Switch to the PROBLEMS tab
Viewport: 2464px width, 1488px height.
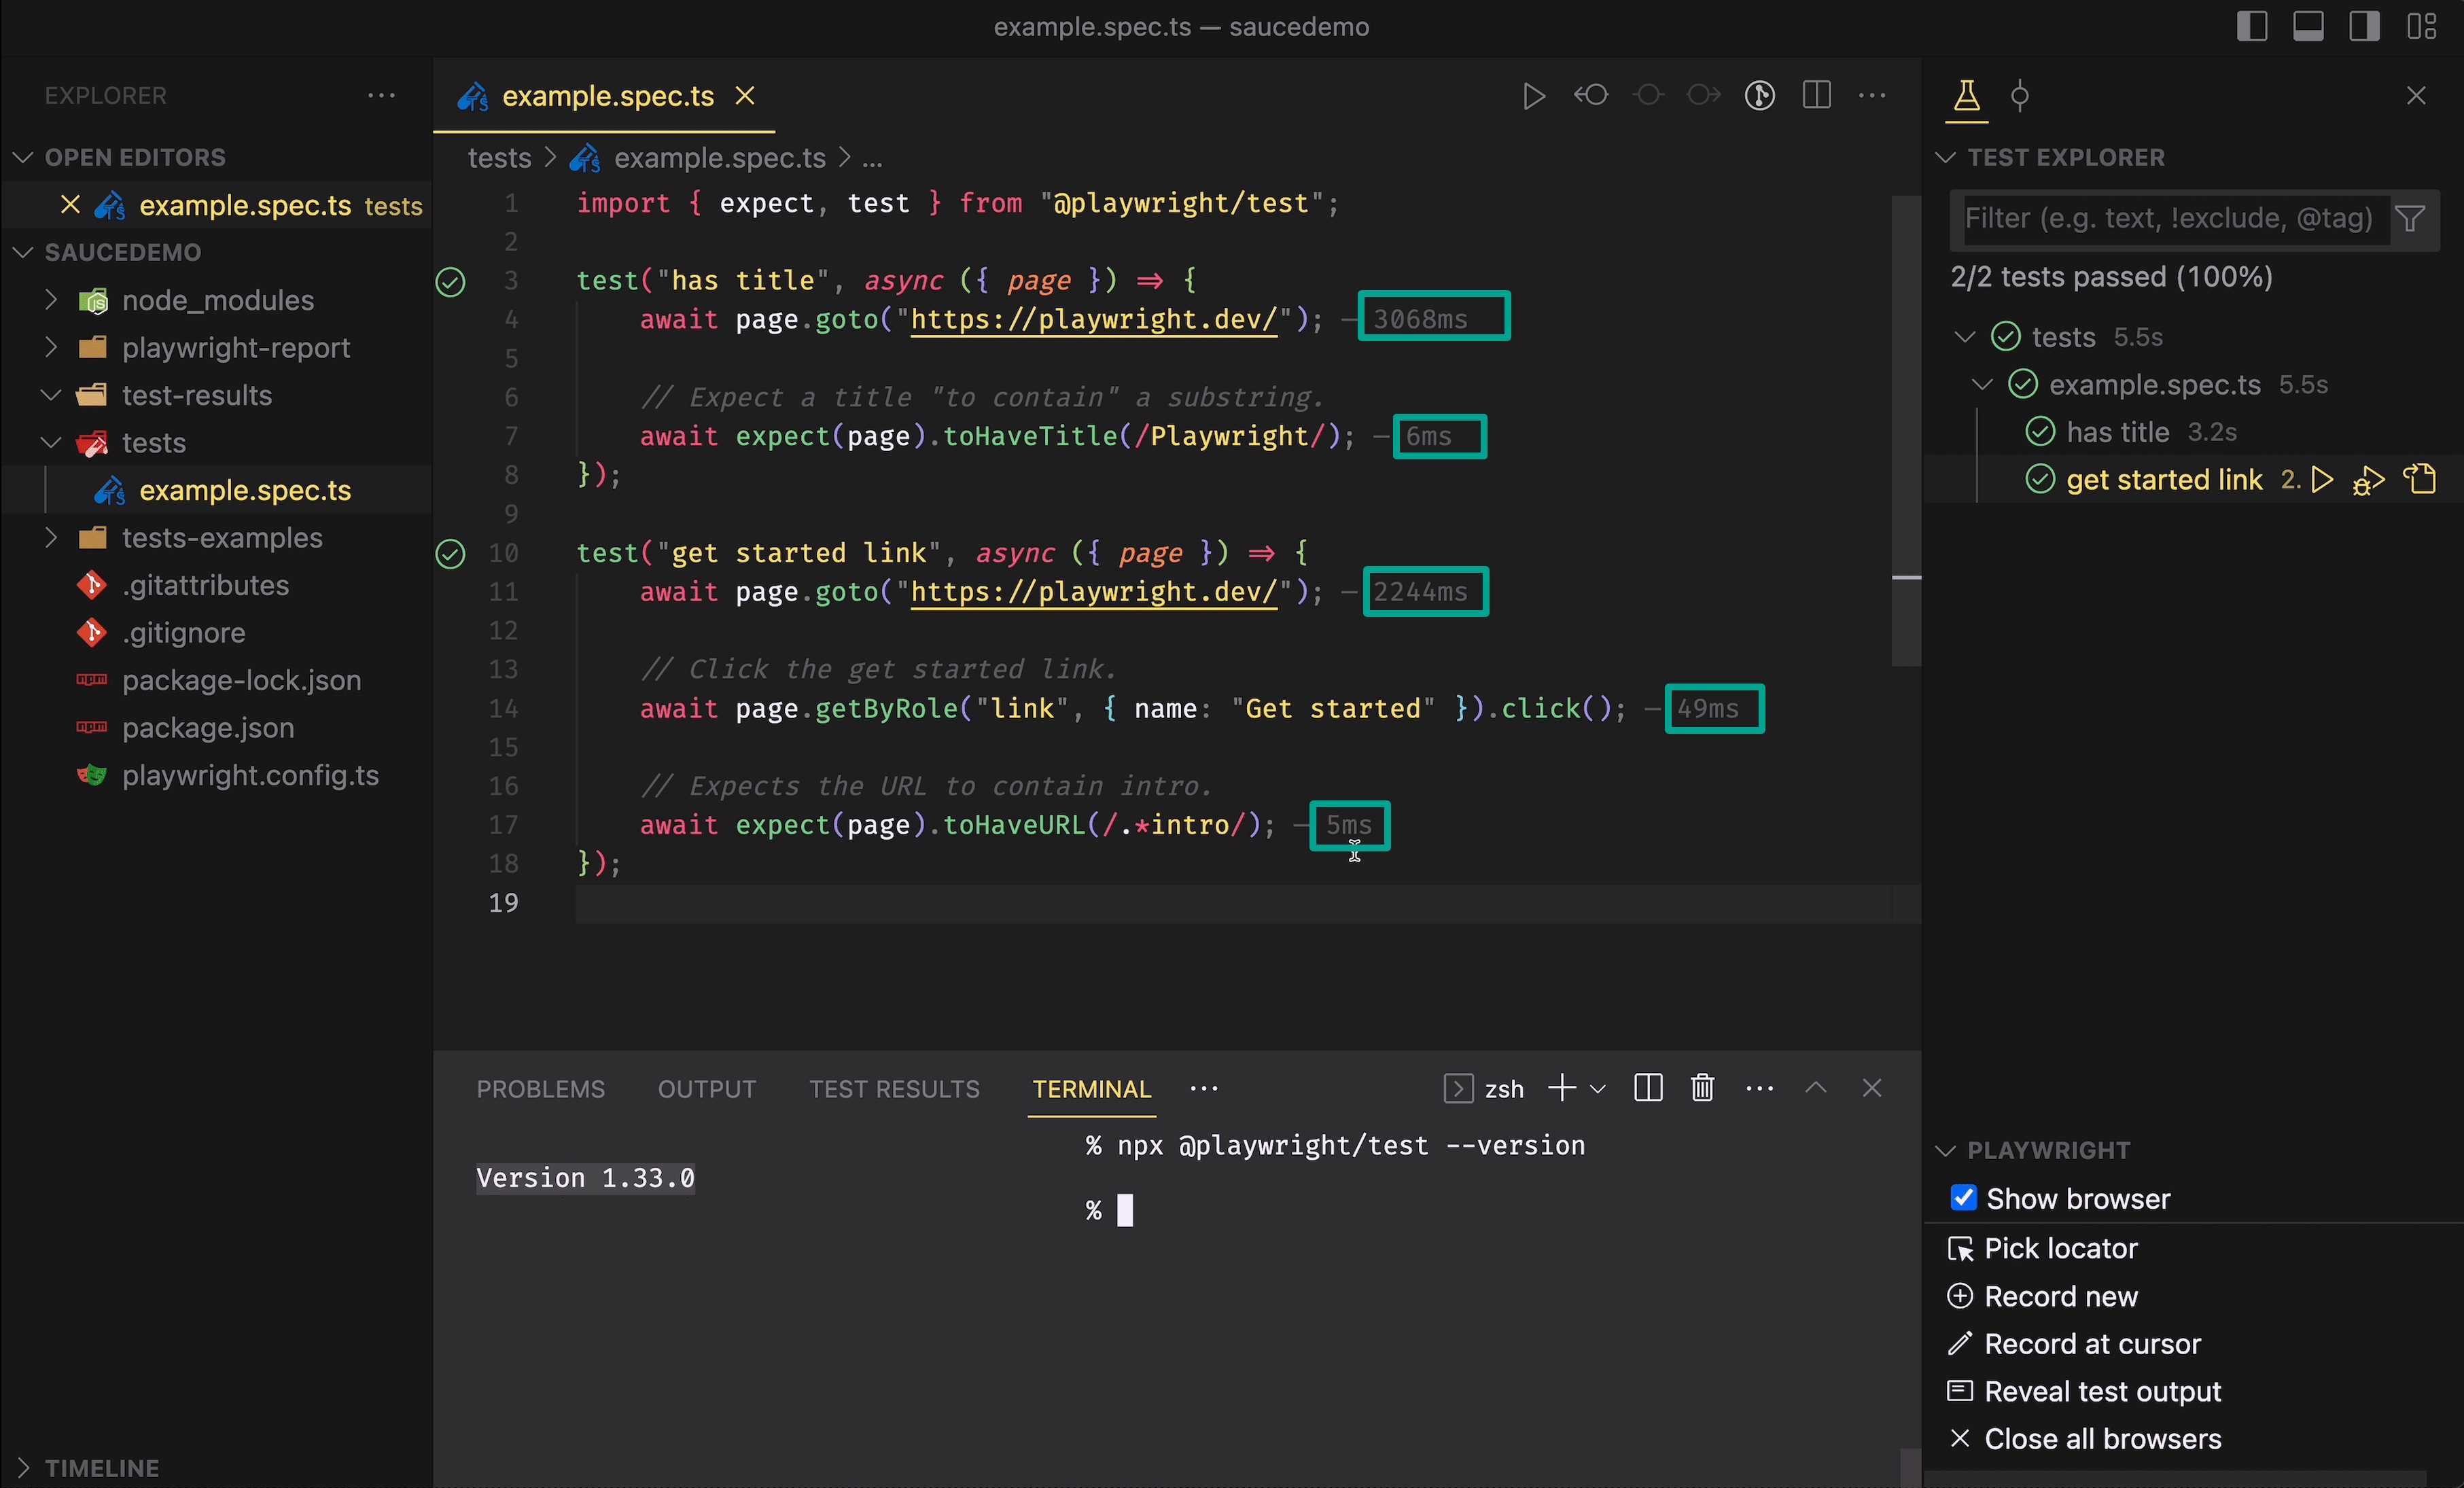point(541,1089)
